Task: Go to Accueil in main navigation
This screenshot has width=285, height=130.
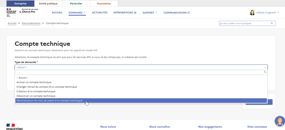Action: coord(57,13)
